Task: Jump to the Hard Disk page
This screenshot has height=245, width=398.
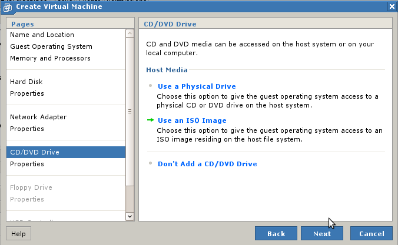Action: (26, 82)
